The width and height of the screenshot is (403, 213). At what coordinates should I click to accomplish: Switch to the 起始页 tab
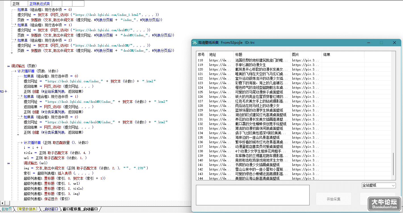(x=7, y=209)
